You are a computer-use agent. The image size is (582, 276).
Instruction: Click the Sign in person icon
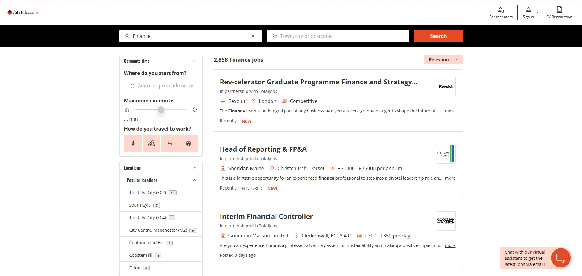(528, 9)
